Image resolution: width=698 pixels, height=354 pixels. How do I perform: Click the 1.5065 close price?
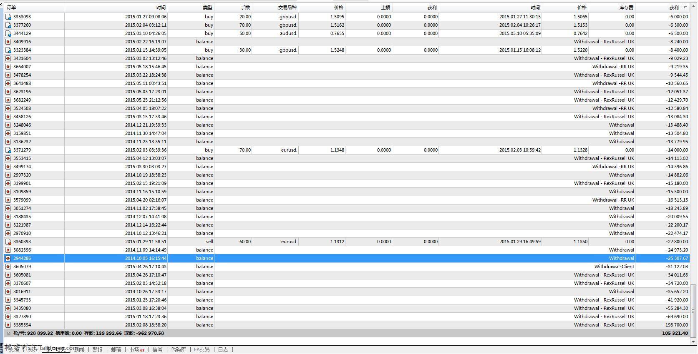[x=580, y=17]
